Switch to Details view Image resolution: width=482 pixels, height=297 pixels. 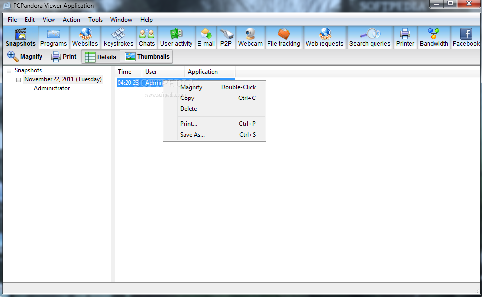coord(101,57)
